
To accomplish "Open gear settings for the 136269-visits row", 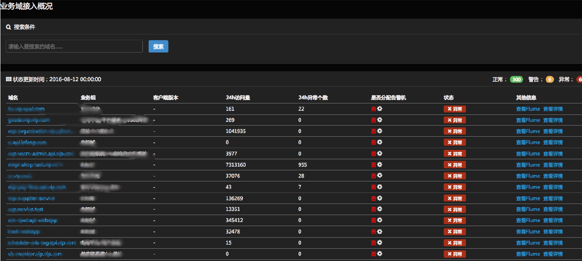I will 379,198.
